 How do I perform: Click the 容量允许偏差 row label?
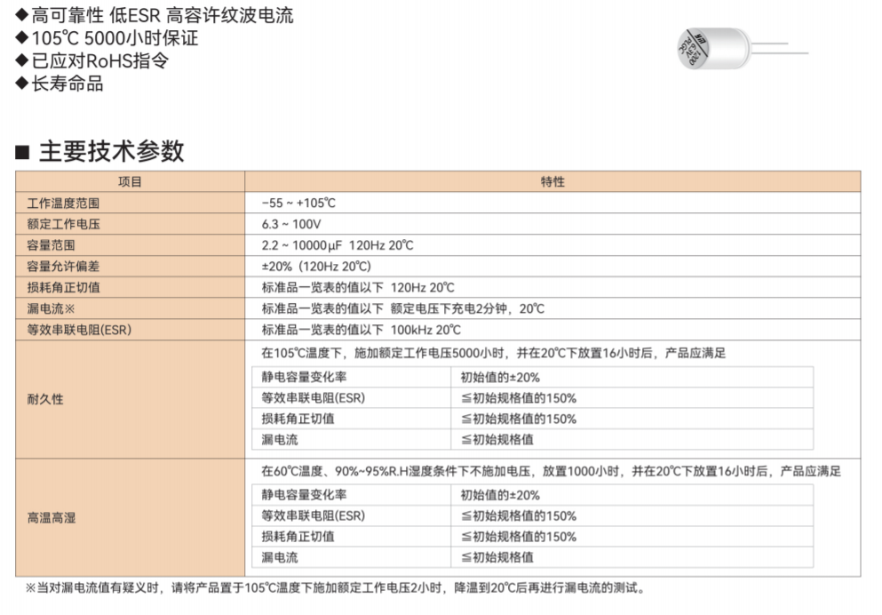[x=63, y=267]
